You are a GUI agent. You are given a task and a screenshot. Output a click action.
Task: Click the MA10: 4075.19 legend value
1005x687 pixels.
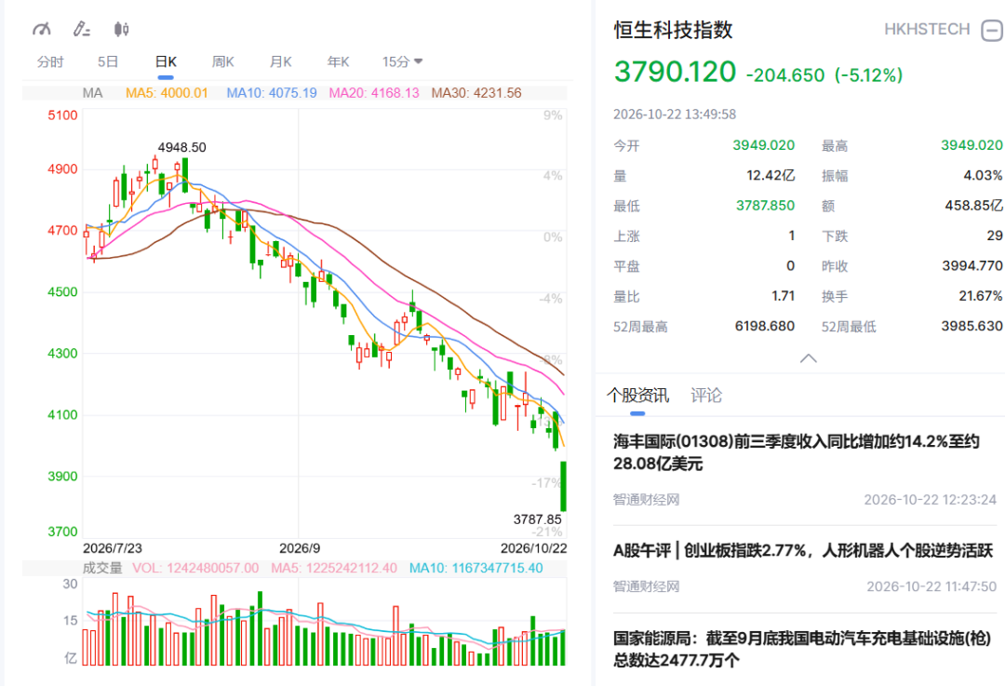coord(272,93)
